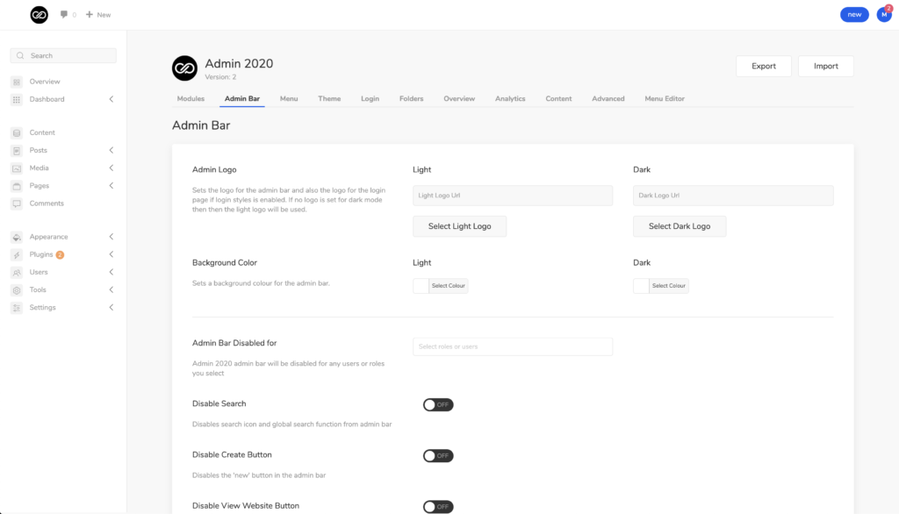
Task: Expand the Appearance submenu chevron
Action: click(111, 237)
